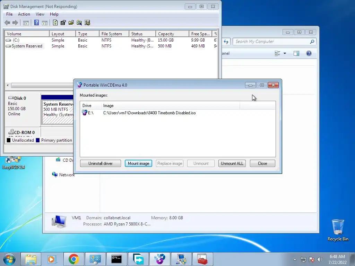Open the View menu in Disk Management
The height and width of the screenshot is (266, 355).
tap(40, 14)
